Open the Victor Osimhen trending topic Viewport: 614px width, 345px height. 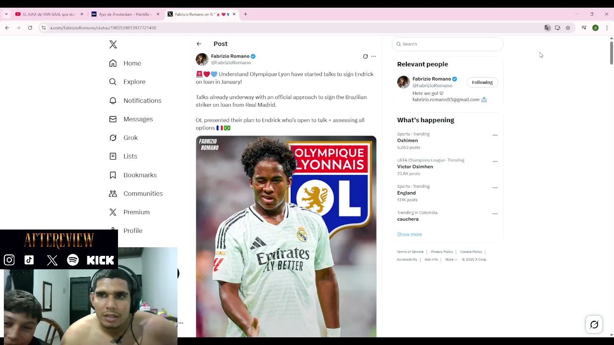click(x=415, y=167)
